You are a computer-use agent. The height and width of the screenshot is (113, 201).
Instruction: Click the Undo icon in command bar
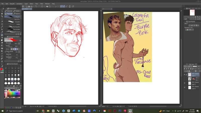click(x=36, y=7)
